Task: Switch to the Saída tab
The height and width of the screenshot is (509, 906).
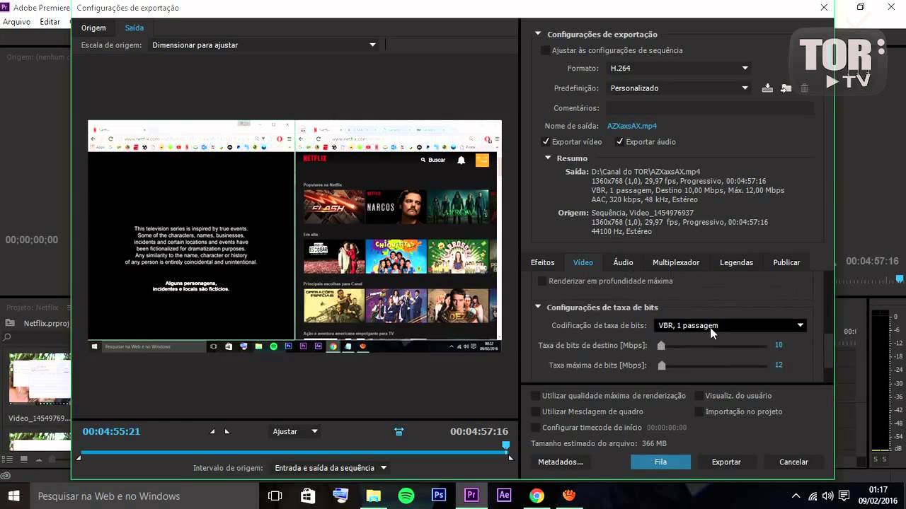Action: click(134, 28)
